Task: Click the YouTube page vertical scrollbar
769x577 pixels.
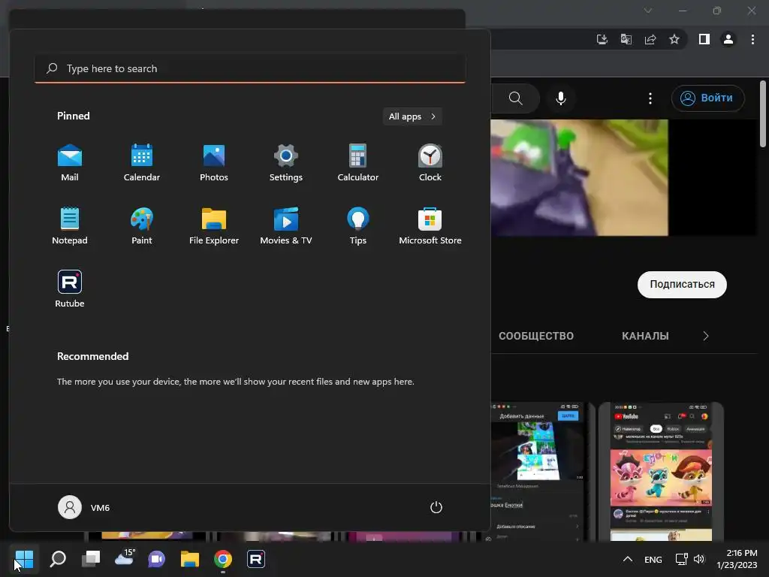Action: click(x=763, y=114)
